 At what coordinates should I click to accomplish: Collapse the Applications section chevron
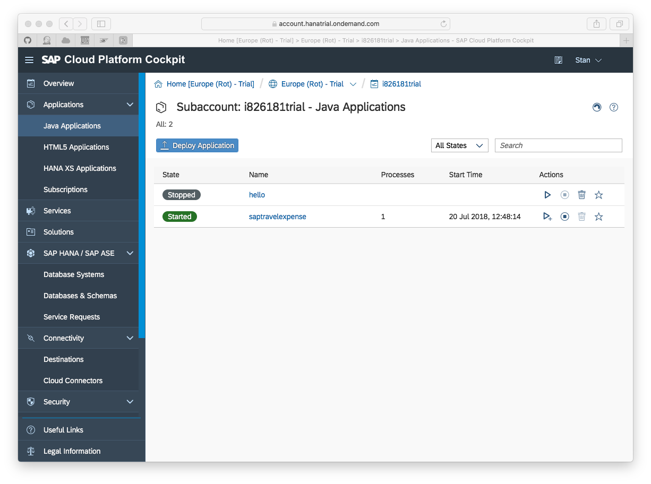[x=130, y=105]
